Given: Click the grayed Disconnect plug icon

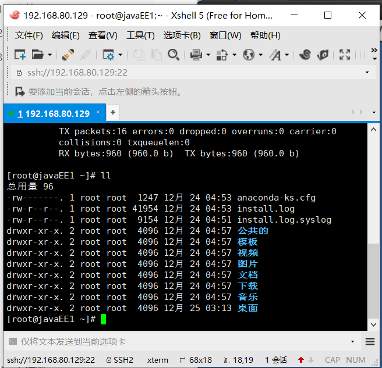Looking at the screenshot, I should pyautogui.click(x=86, y=55).
